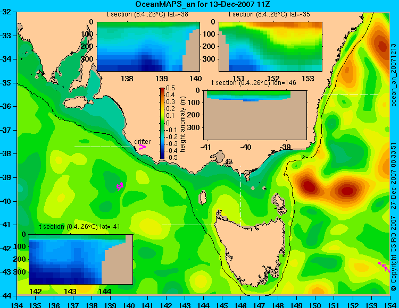This screenshot has height=308, width=399.
Task: Click the 't section (8.4..26°C) lon=146' heading
Action: tap(254, 83)
